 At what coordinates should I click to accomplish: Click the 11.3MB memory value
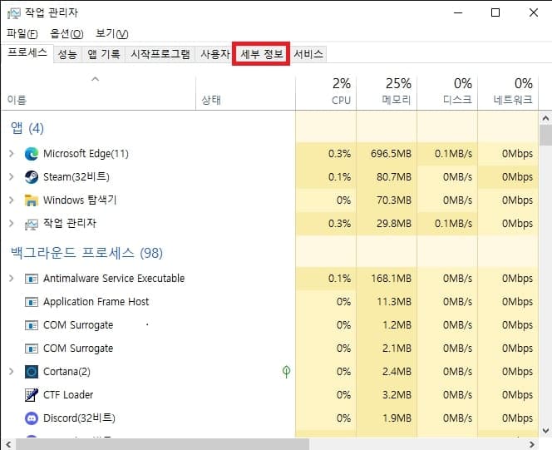coord(393,302)
